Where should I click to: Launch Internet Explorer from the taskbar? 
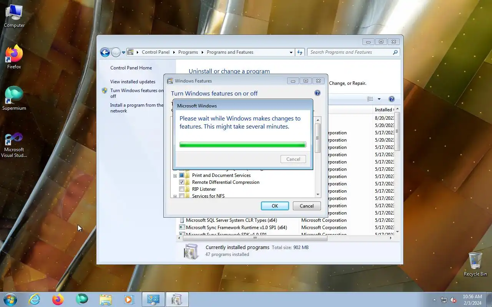coord(34,299)
